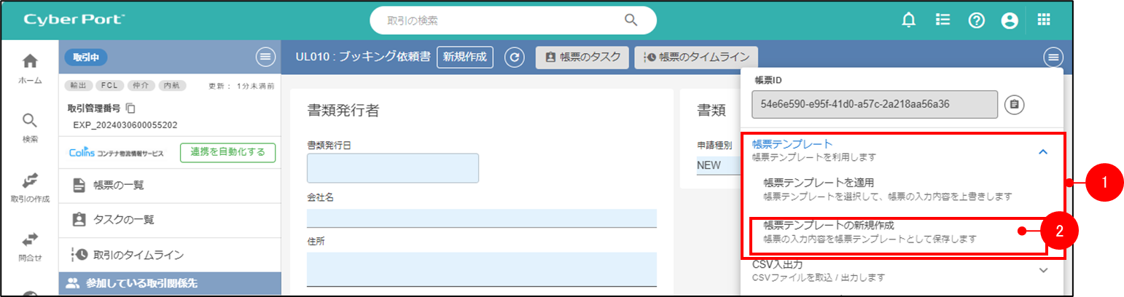Open the help question mark icon

click(x=976, y=21)
